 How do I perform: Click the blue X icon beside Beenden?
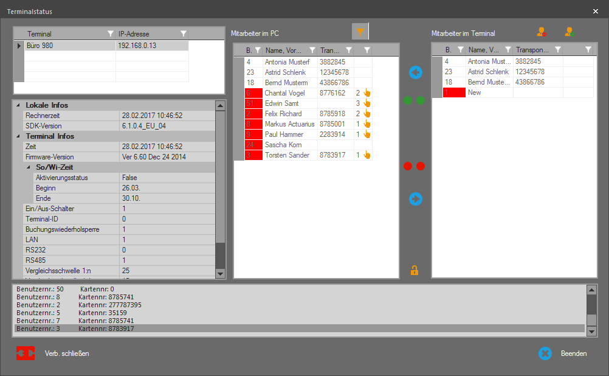(545, 353)
